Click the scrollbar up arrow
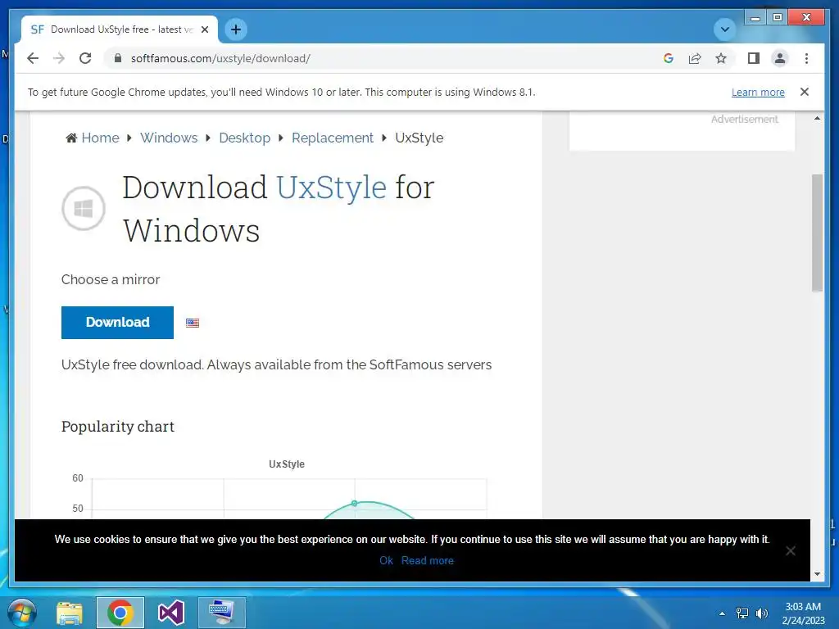Screen dimensions: 839x629 817,119
